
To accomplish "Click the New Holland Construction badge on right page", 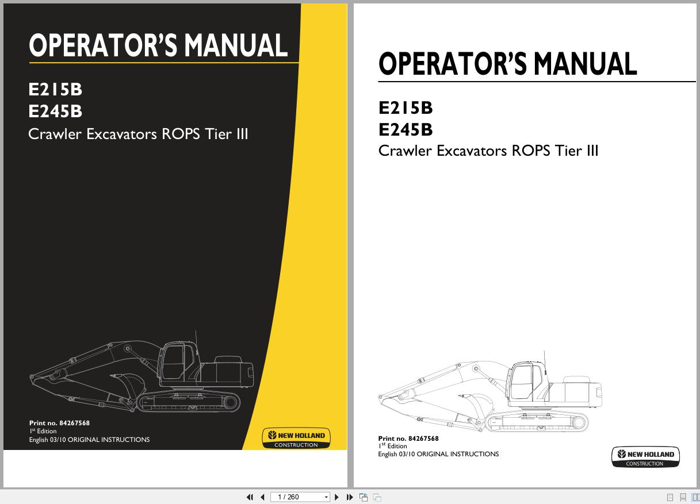I will pos(645,456).
